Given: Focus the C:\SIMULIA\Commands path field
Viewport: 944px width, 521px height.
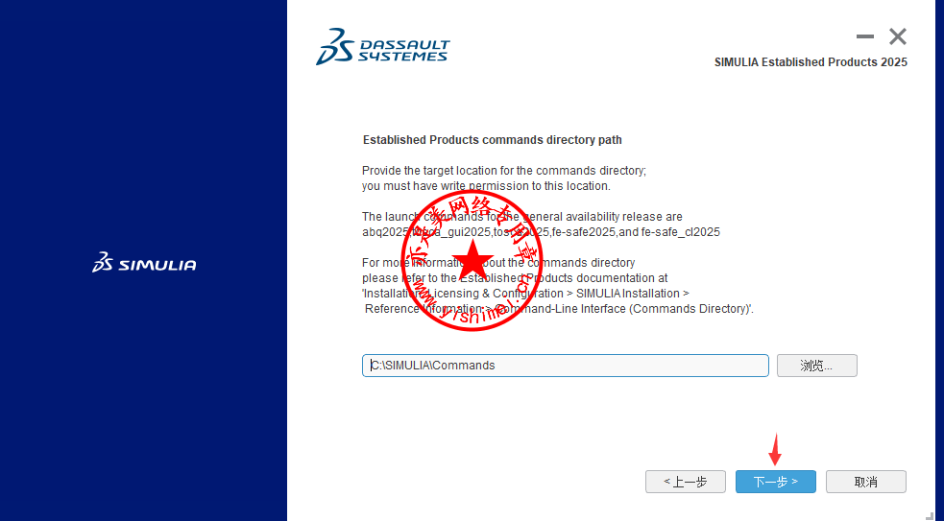Looking at the screenshot, I should tap(566, 366).
